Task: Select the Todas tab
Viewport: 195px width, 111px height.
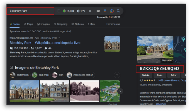Action: [x=15, y=24]
